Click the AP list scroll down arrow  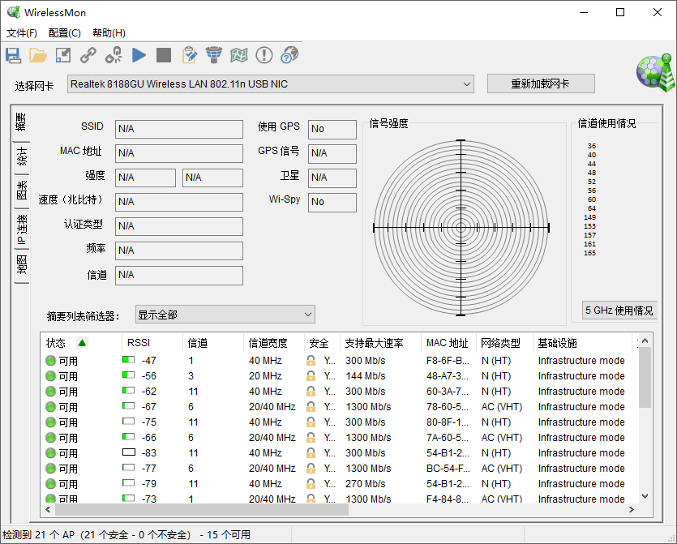645,496
